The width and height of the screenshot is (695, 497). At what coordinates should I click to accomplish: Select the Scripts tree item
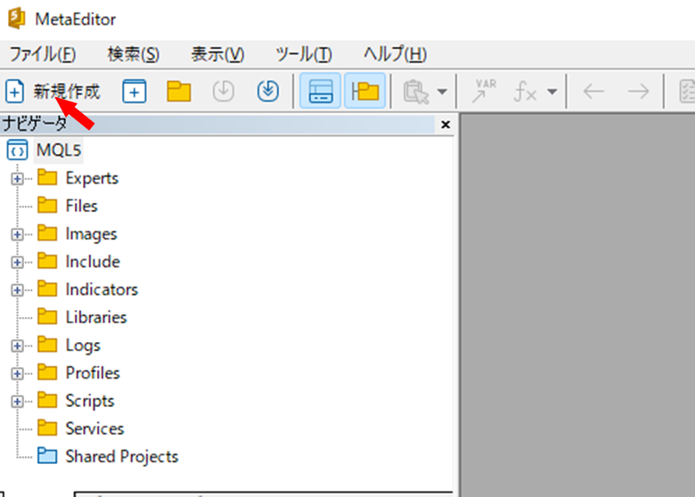pyautogui.click(x=90, y=401)
